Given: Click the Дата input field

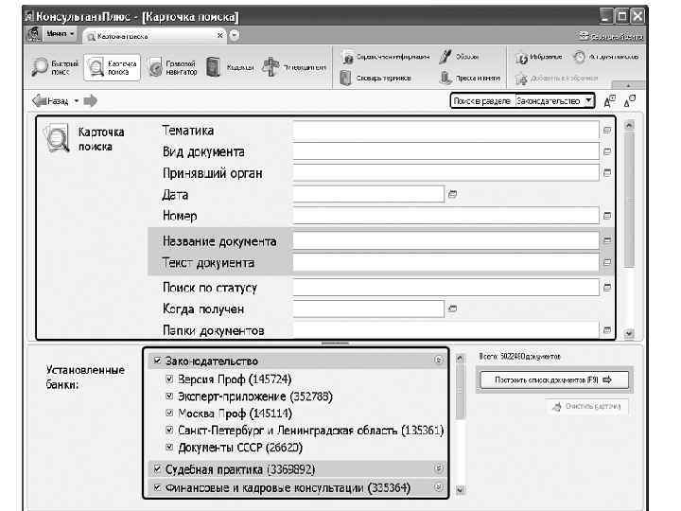Looking at the screenshot, I should coord(369,194).
